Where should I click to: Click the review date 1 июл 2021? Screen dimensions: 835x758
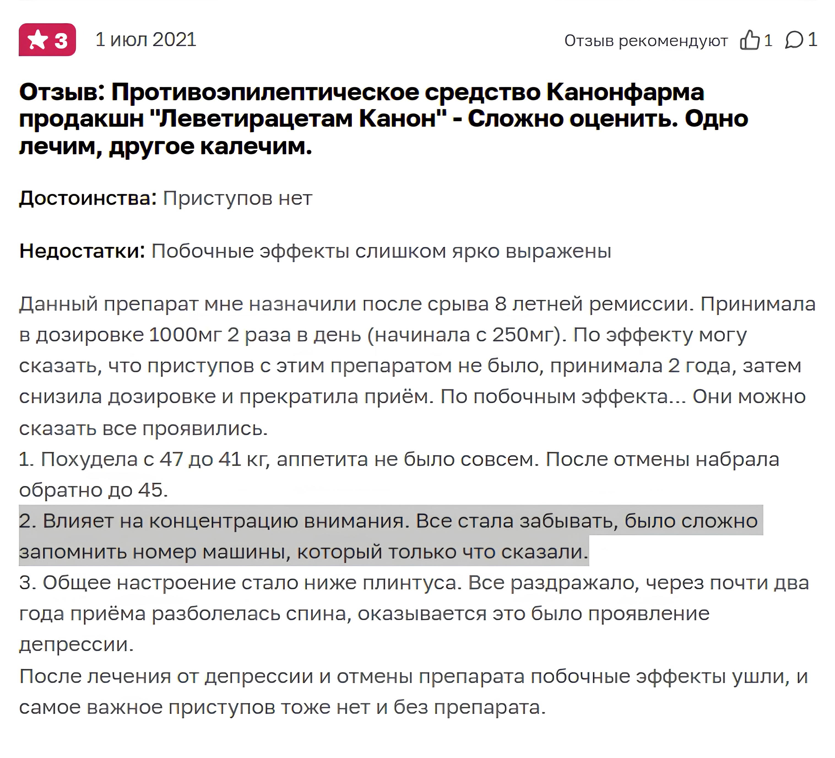[146, 40]
